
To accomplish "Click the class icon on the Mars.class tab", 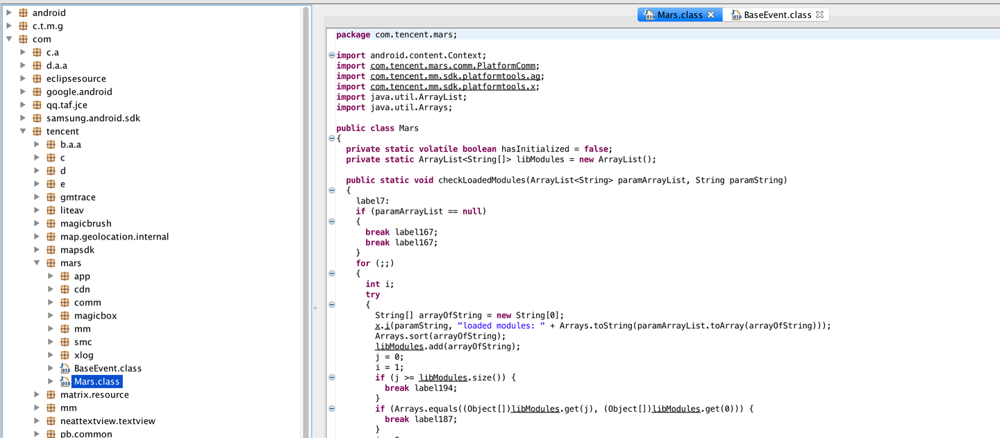I will coord(649,14).
